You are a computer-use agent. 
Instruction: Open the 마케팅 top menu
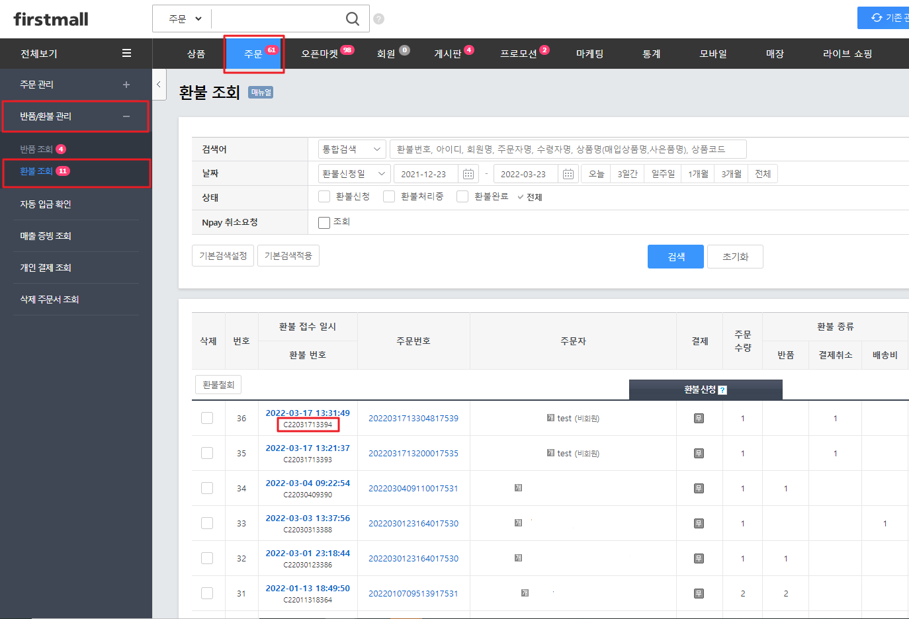[589, 54]
